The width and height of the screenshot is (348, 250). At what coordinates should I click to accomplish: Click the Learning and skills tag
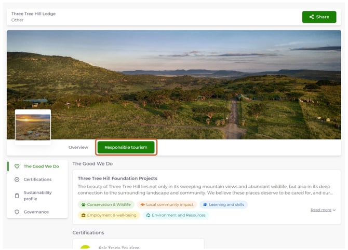click(x=224, y=204)
